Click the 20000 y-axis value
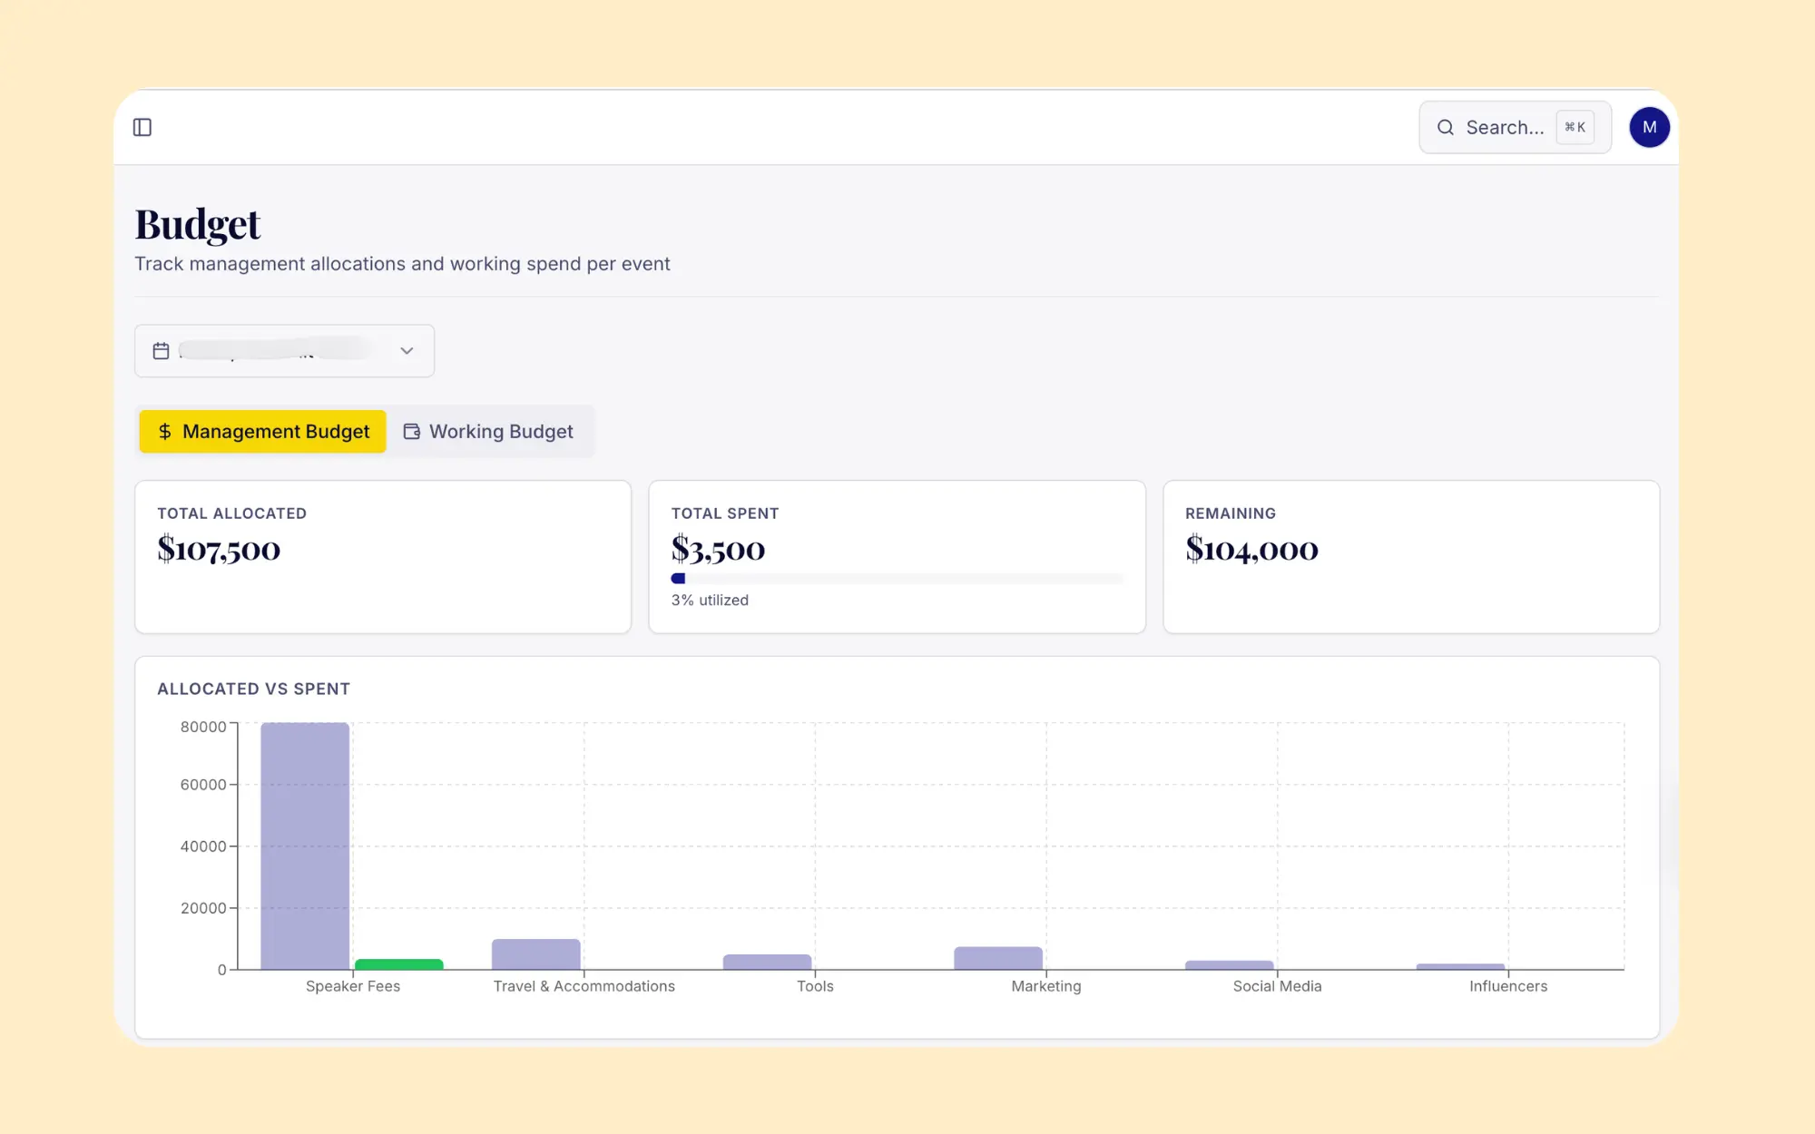 [203, 908]
